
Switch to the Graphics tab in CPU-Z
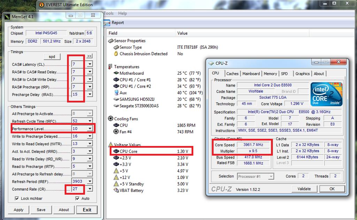pos(302,74)
